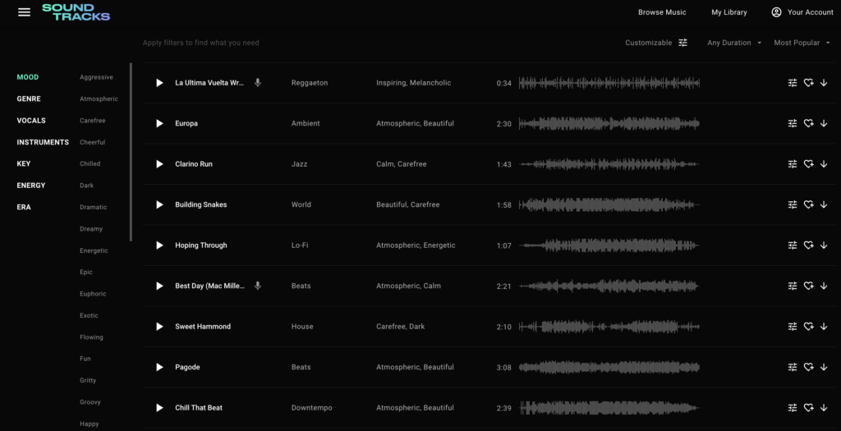Screen dimensions: 841x431
Task: Seek within the Chill That Beat waveform
Action: click(x=609, y=408)
